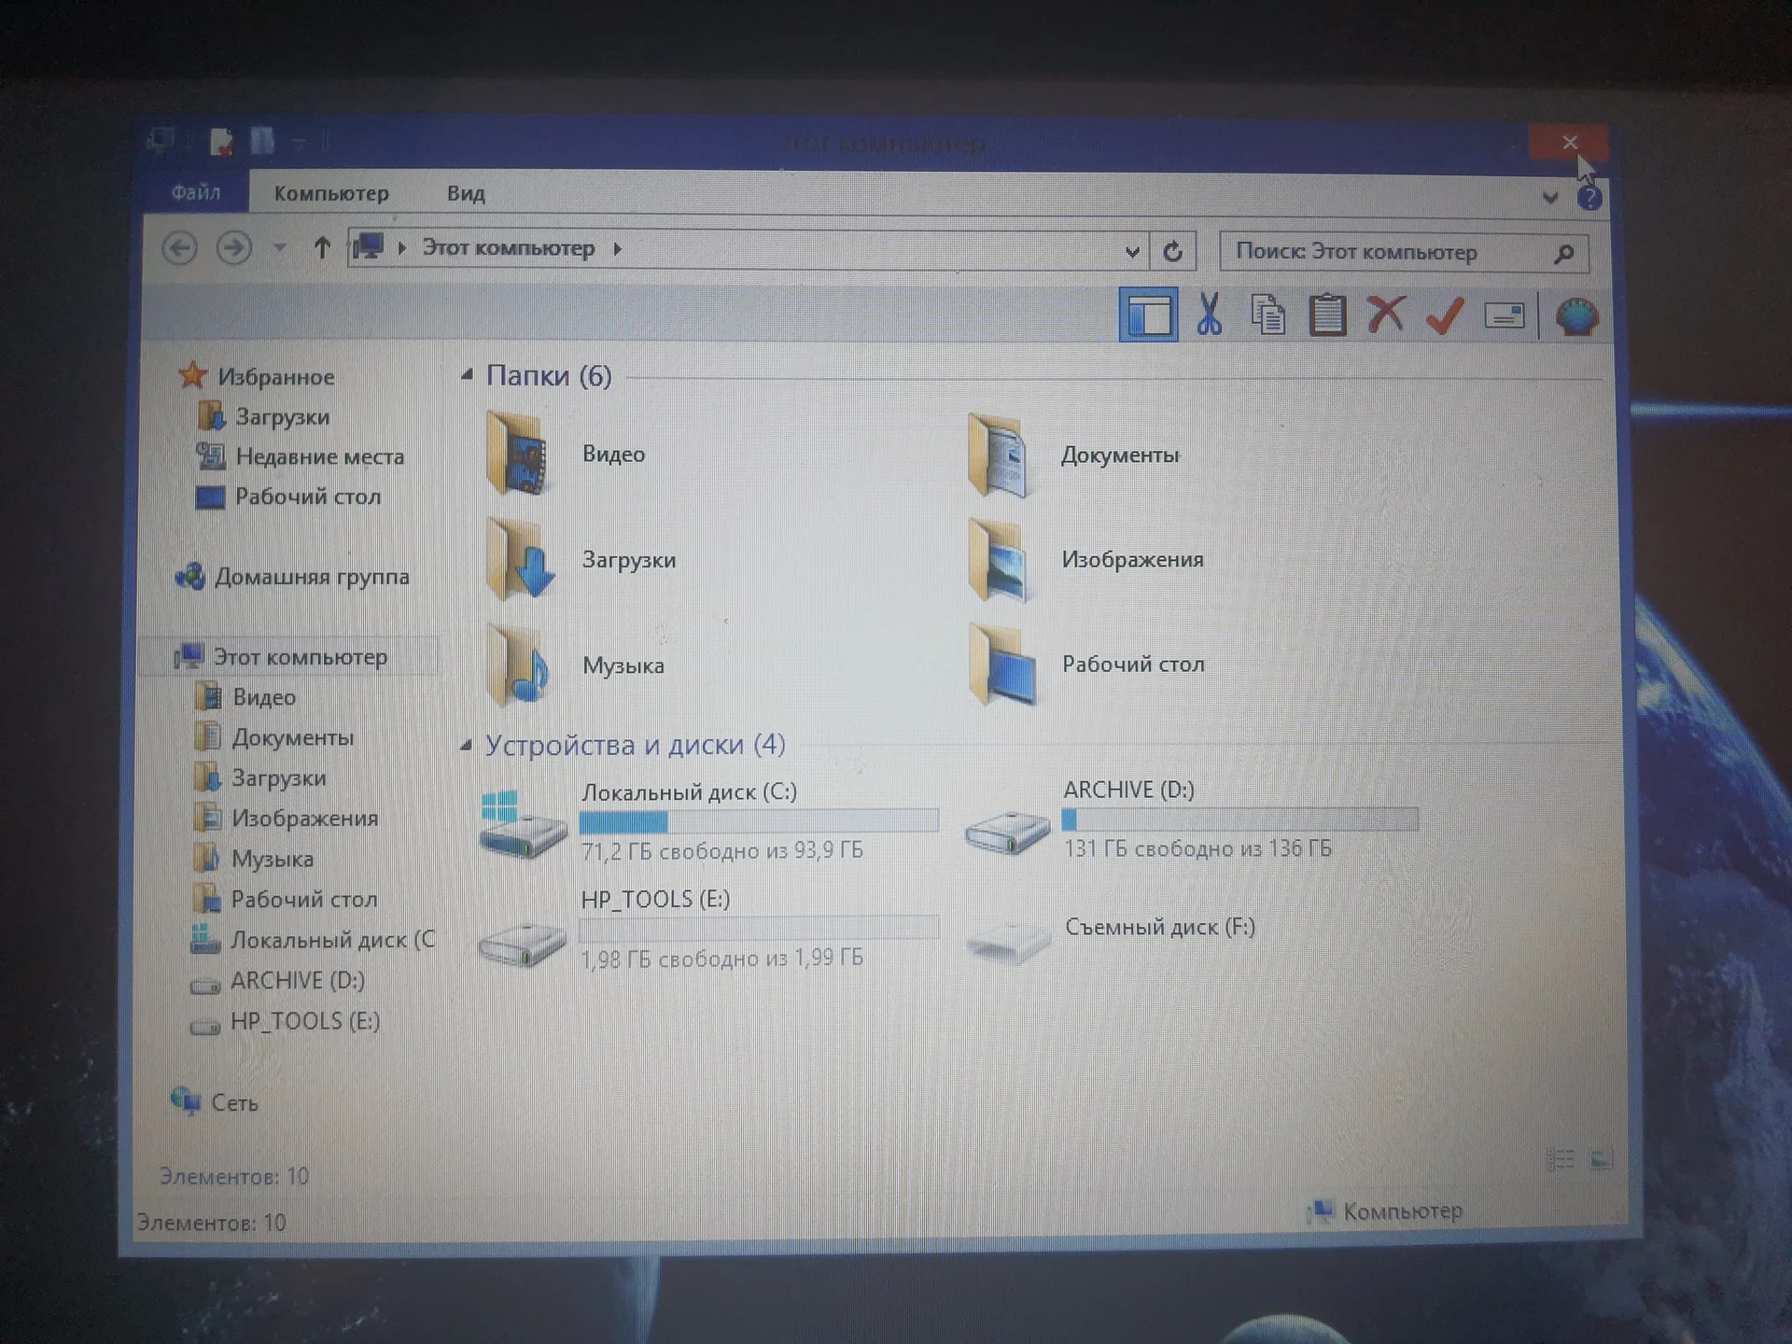Click the ARCHIVE (D:) usage bar
Screen dimensions: 1792x1344
1239,819
